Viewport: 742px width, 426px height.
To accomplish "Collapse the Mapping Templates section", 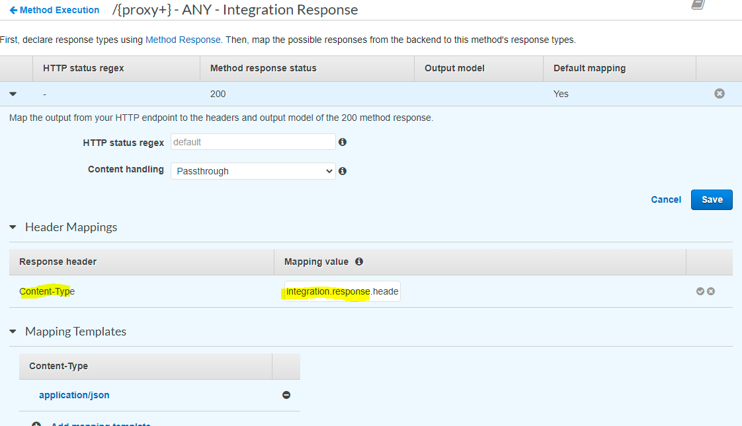I will click(13, 332).
